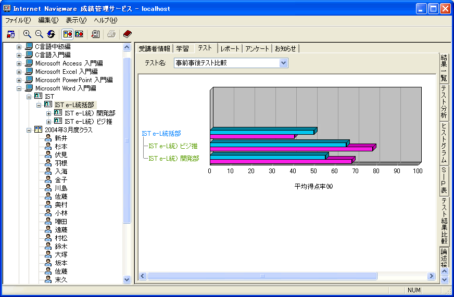The height and width of the screenshot is (297, 454).
Task: Open the テスト名 dropdown list
Action: [x=283, y=63]
